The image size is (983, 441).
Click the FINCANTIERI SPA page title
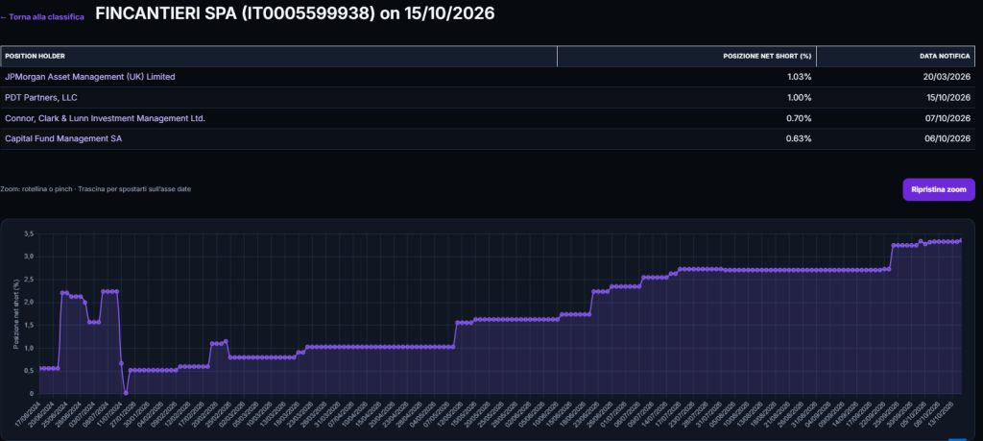point(295,13)
